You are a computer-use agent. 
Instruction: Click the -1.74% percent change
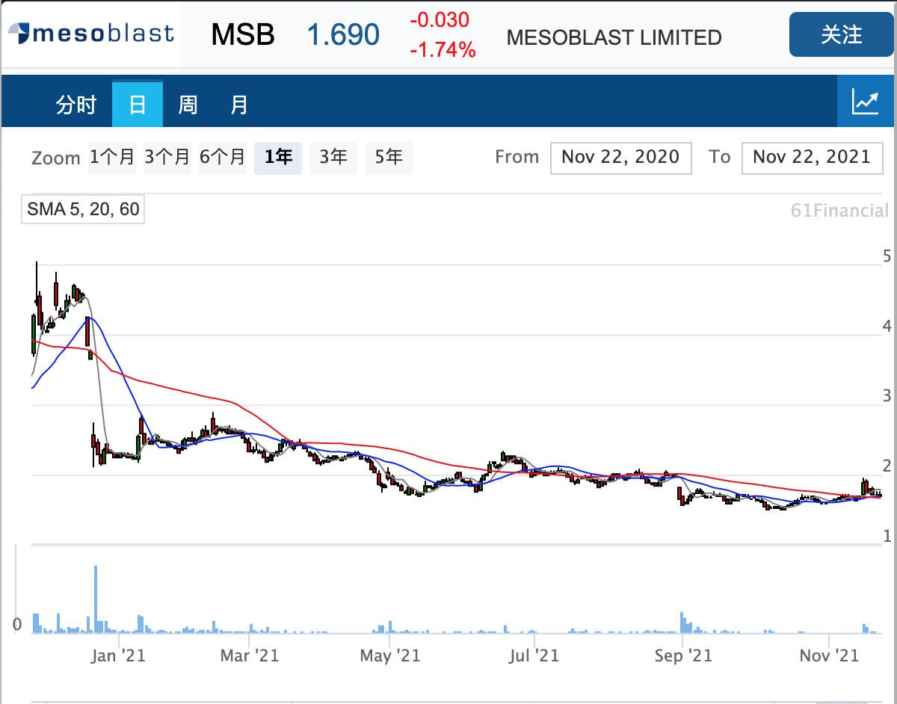(443, 51)
